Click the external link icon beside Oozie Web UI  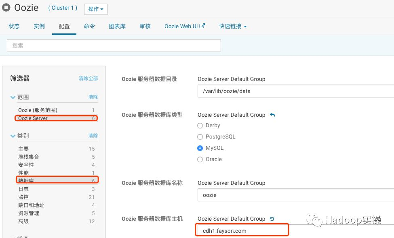[202, 26]
